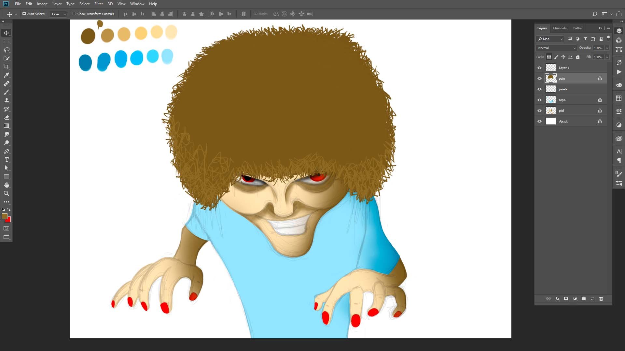Click the brown foreground color swatch
The width and height of the screenshot is (625, 351).
pos(4,216)
